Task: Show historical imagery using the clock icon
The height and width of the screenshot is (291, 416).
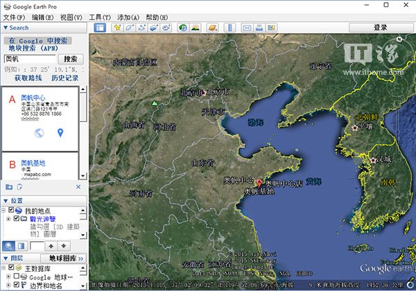Action: click(183, 28)
